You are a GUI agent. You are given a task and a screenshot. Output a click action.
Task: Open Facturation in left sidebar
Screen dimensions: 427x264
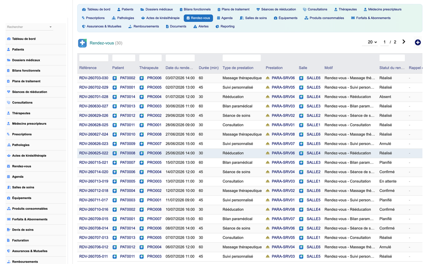20,241
